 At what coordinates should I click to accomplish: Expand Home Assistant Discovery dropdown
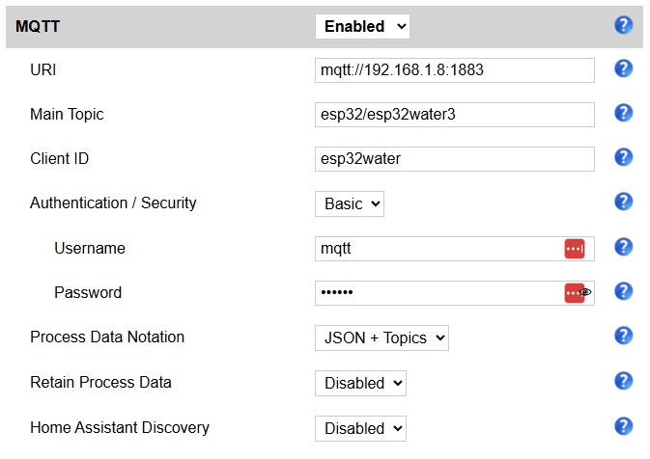[360, 428]
